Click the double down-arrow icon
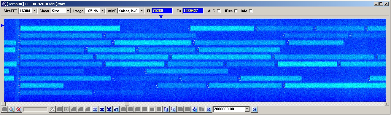The image size is (391, 115). click(109, 109)
